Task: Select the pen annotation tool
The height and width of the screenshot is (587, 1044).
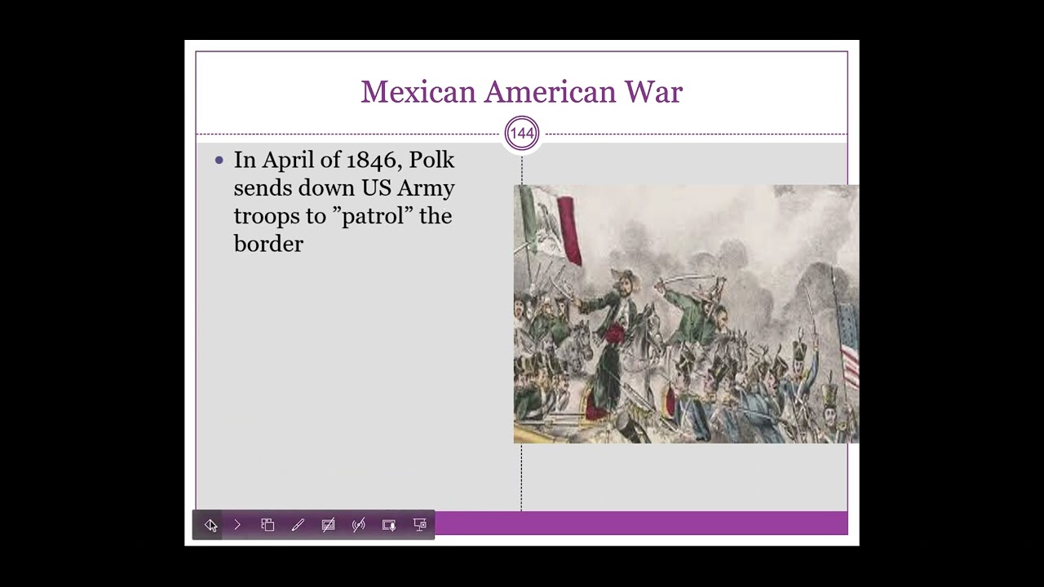Action: (298, 525)
